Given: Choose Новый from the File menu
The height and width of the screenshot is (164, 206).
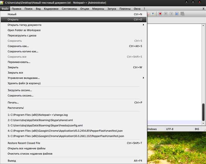Looking at the screenshot, I should [74, 14].
